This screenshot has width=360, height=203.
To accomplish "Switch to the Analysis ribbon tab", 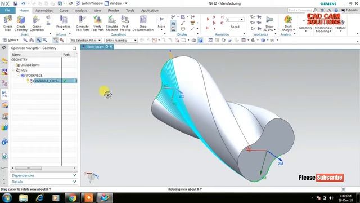I will click(x=81, y=10).
